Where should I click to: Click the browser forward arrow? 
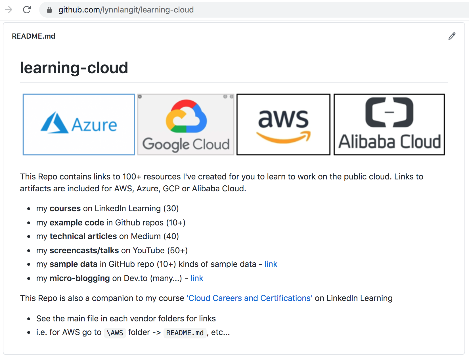coord(9,10)
